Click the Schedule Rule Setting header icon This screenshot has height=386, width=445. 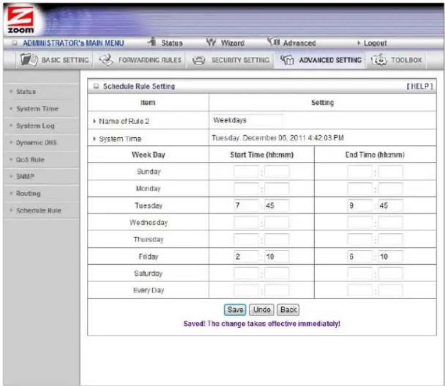pyautogui.click(x=96, y=86)
